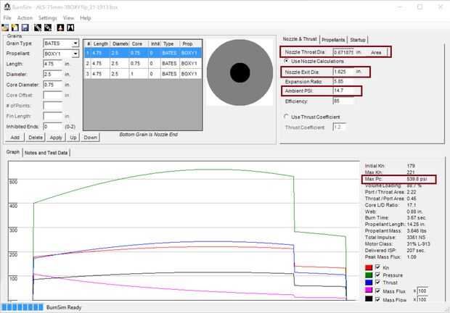Click the Efficiency input field

344,101
